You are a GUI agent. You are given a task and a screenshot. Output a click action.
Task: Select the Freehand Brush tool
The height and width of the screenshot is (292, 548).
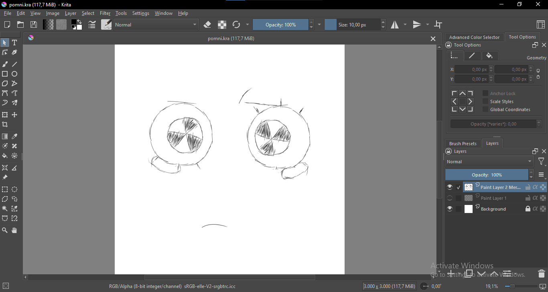coord(5,64)
